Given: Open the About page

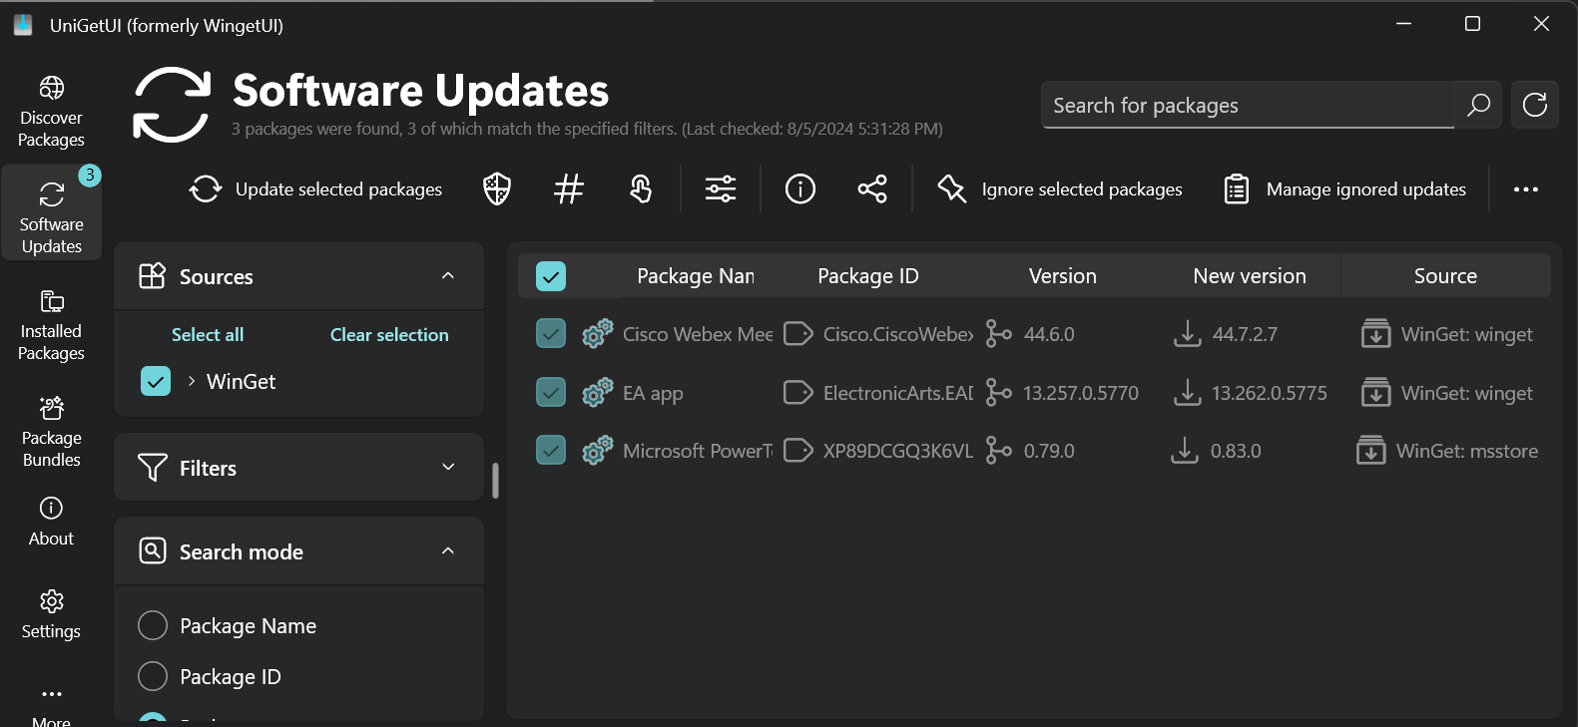Looking at the screenshot, I should coord(51,522).
